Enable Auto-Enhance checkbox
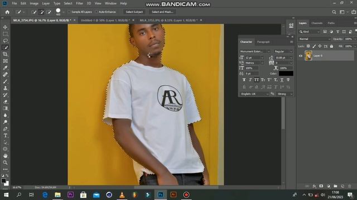This screenshot has height=200, width=357. tap(97, 12)
